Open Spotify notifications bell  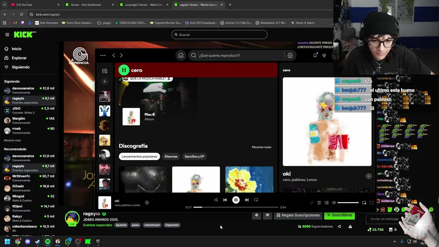(x=315, y=55)
